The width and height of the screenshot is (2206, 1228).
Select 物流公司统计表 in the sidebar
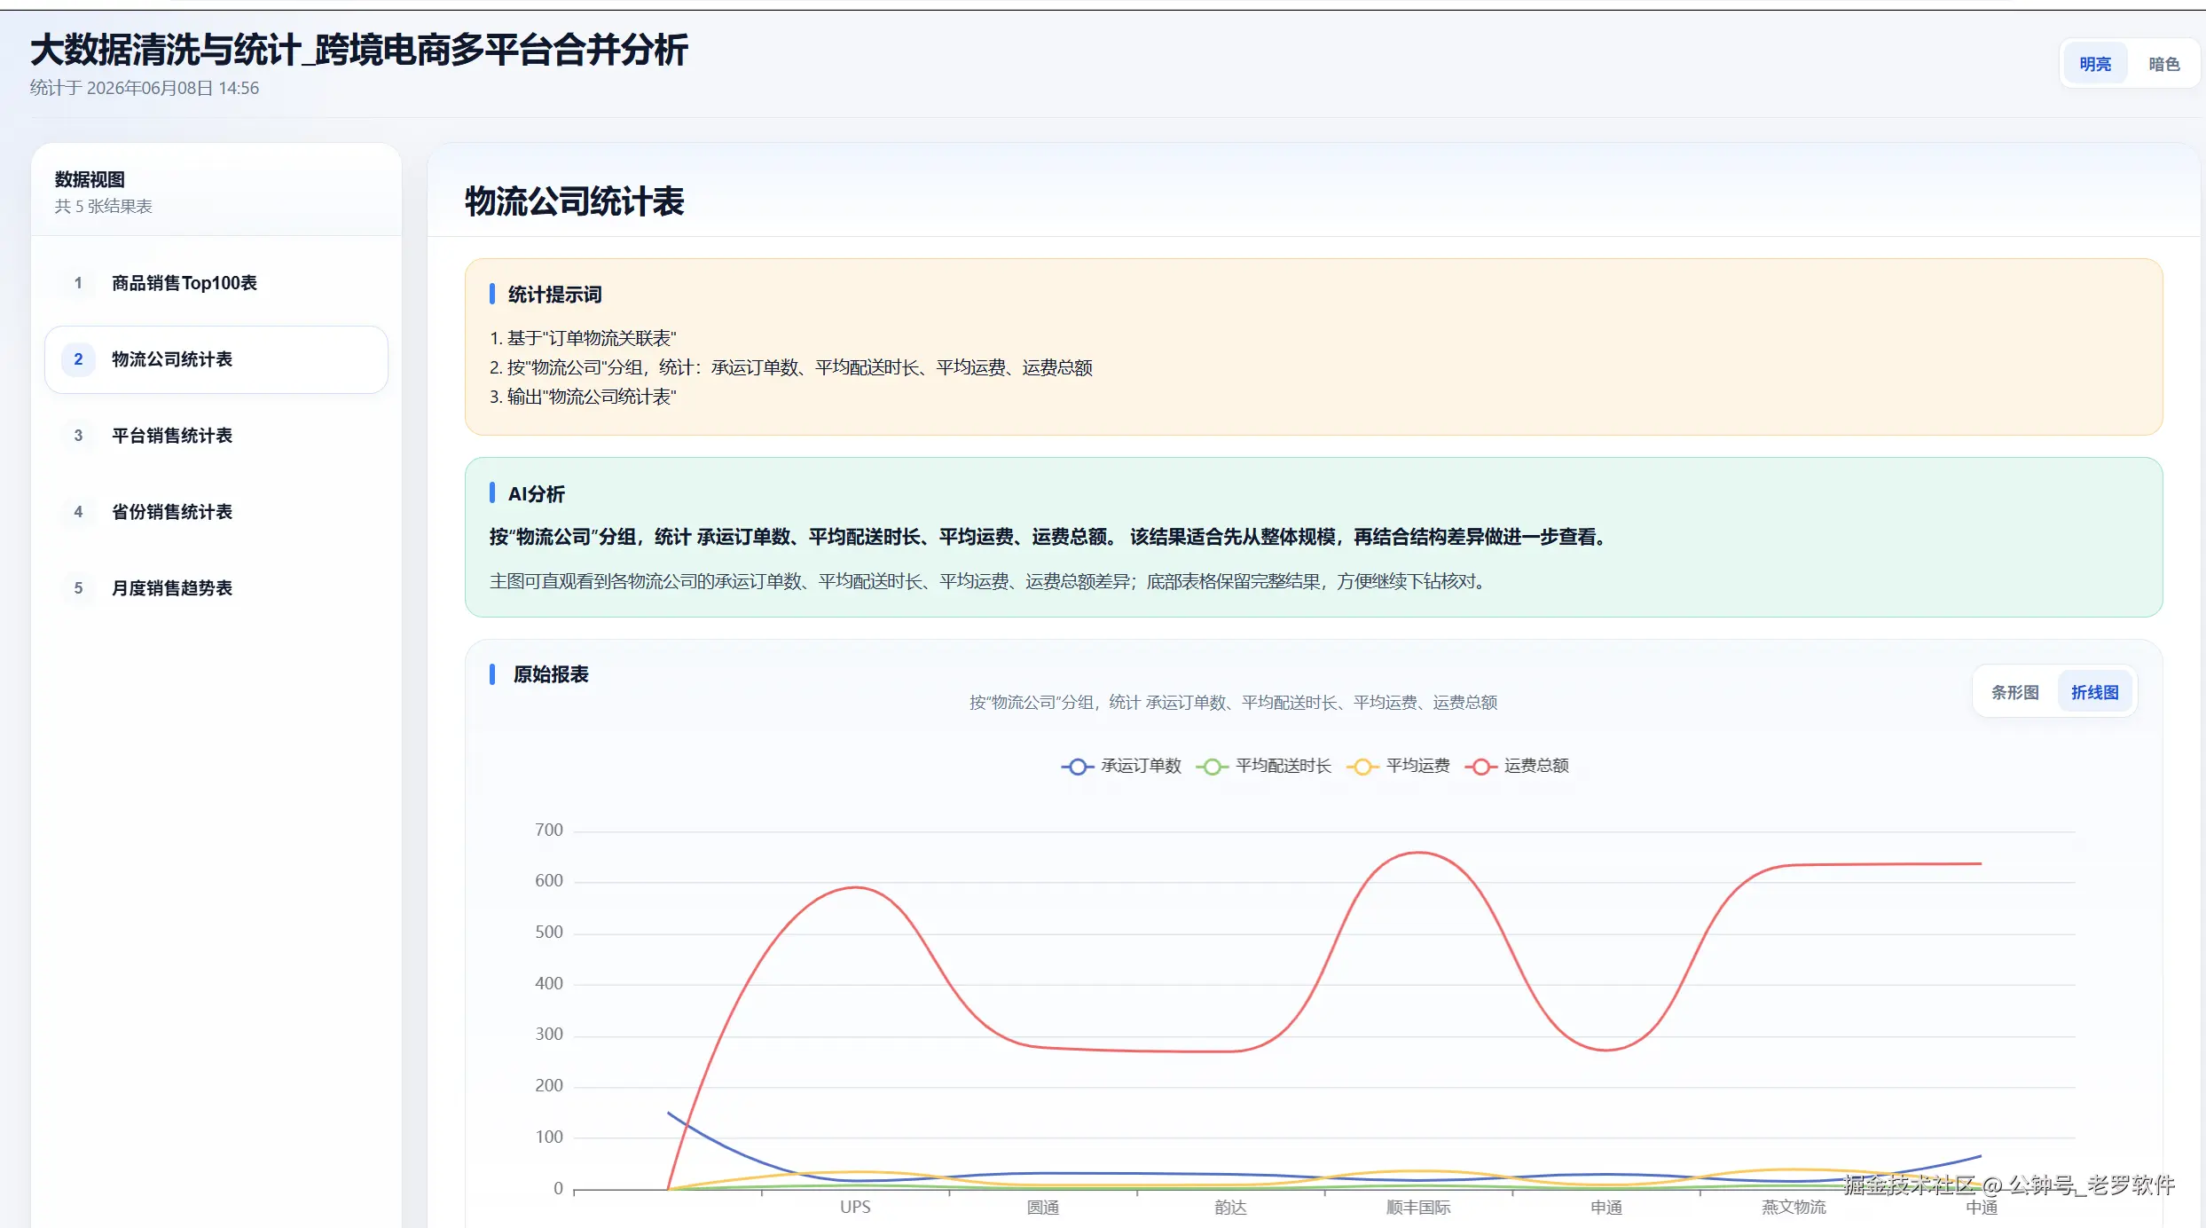(x=216, y=359)
